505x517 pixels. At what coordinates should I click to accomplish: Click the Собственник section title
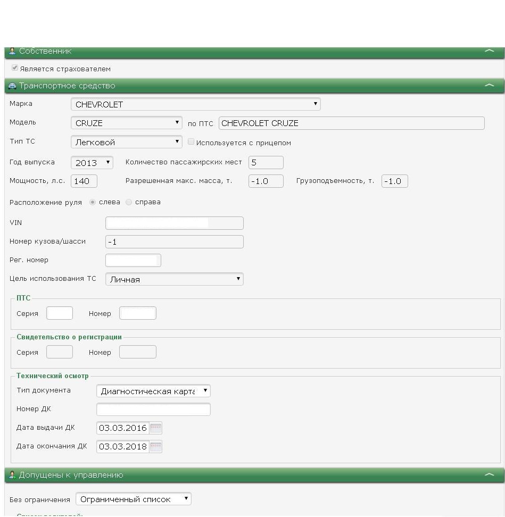pos(45,51)
